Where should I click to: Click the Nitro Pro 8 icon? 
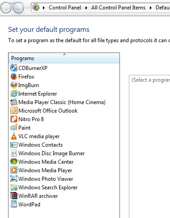[x=14, y=119]
